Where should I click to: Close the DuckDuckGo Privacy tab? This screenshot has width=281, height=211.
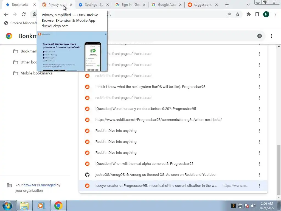point(71,5)
